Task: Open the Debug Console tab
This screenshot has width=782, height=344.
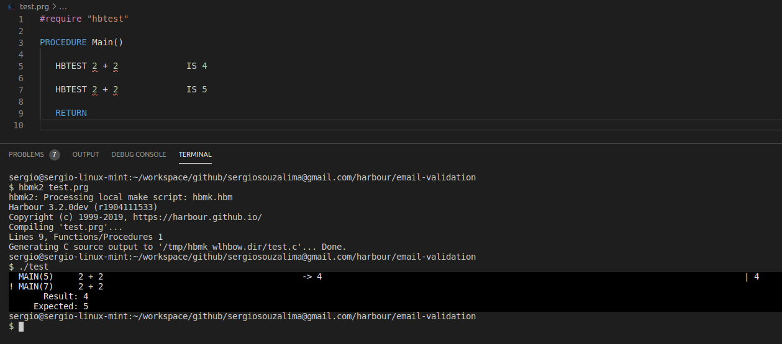Action: coord(139,154)
